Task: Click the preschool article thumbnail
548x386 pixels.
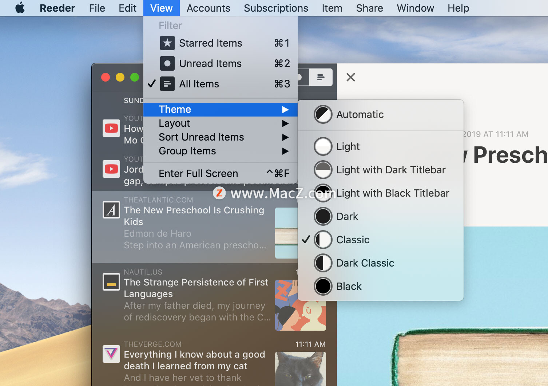Action: (x=286, y=233)
